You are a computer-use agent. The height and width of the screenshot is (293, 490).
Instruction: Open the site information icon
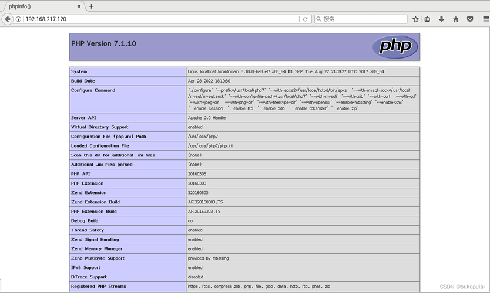18,19
